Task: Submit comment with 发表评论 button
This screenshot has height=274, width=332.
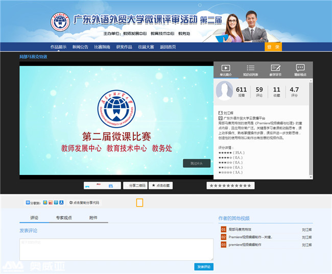Action: [x=204, y=267]
